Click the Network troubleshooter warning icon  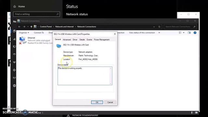pos(68,116)
